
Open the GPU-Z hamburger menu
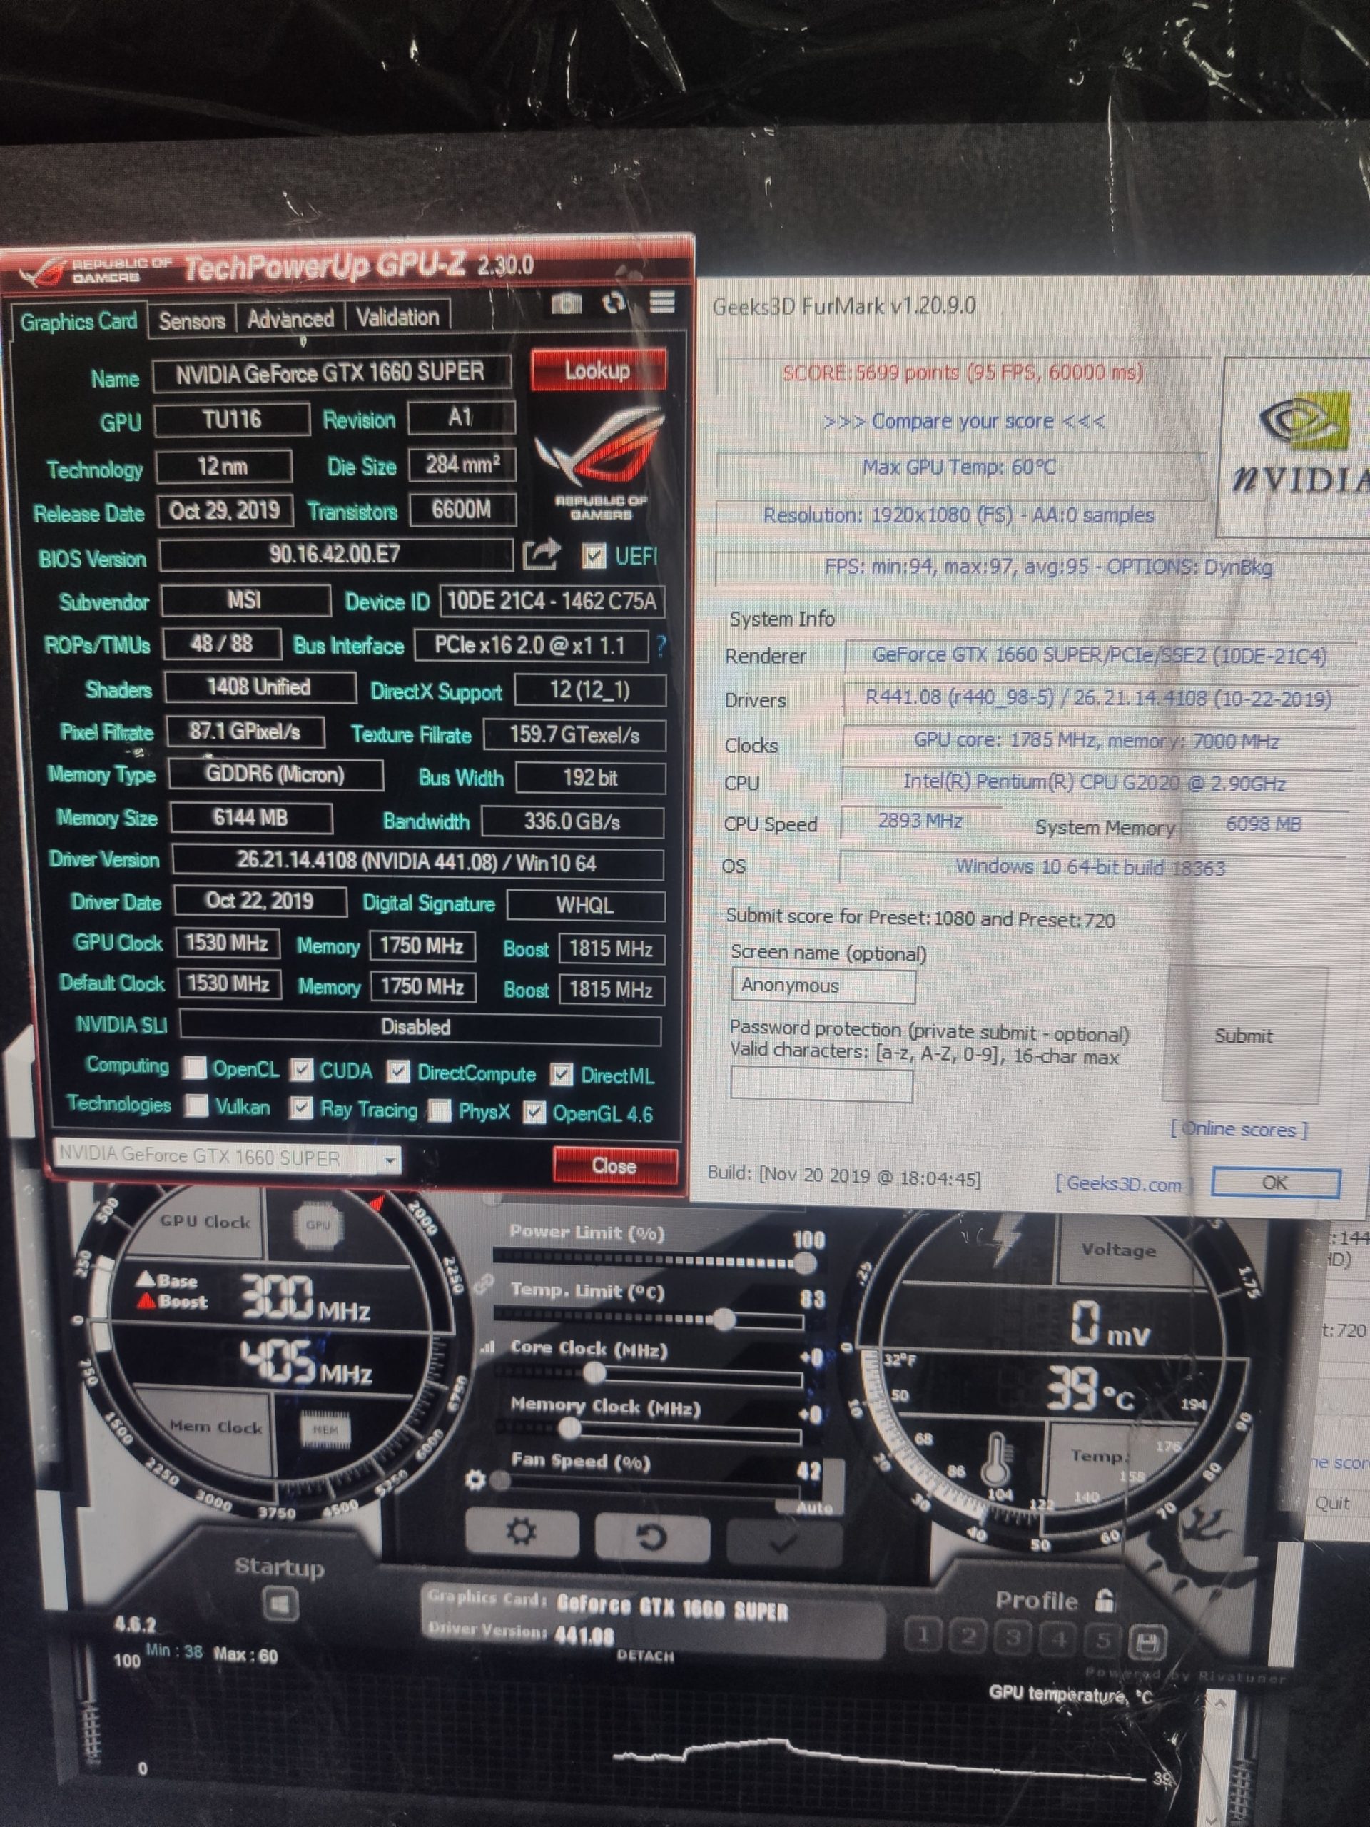point(661,303)
